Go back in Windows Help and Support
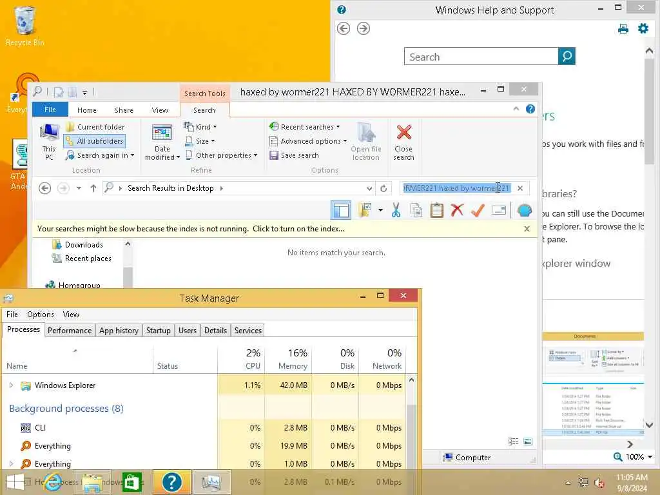660x495 pixels. click(x=344, y=28)
